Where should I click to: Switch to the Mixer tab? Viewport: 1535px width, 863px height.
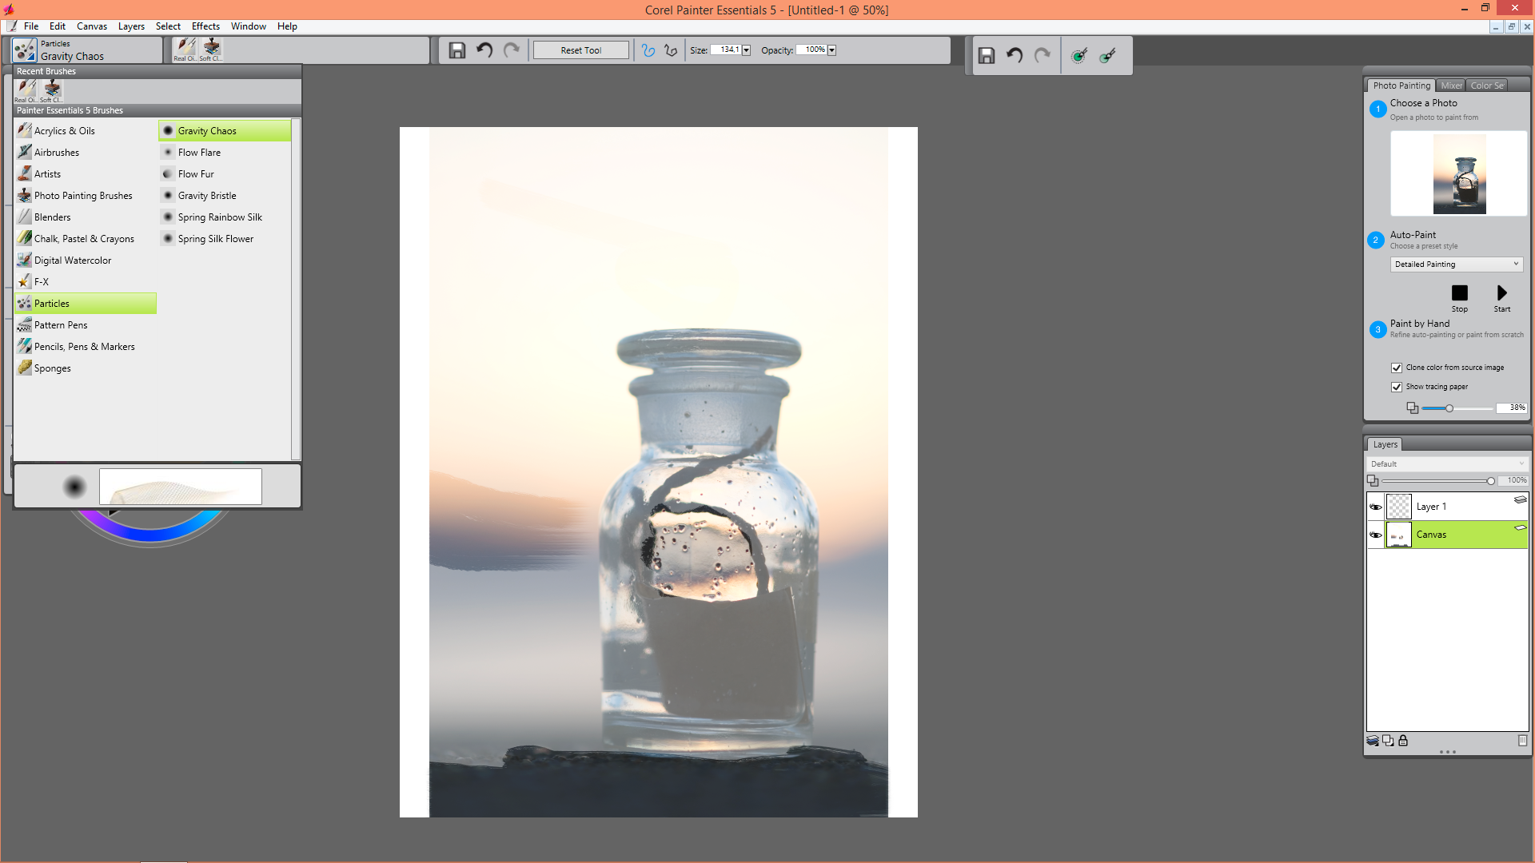pos(1451,86)
